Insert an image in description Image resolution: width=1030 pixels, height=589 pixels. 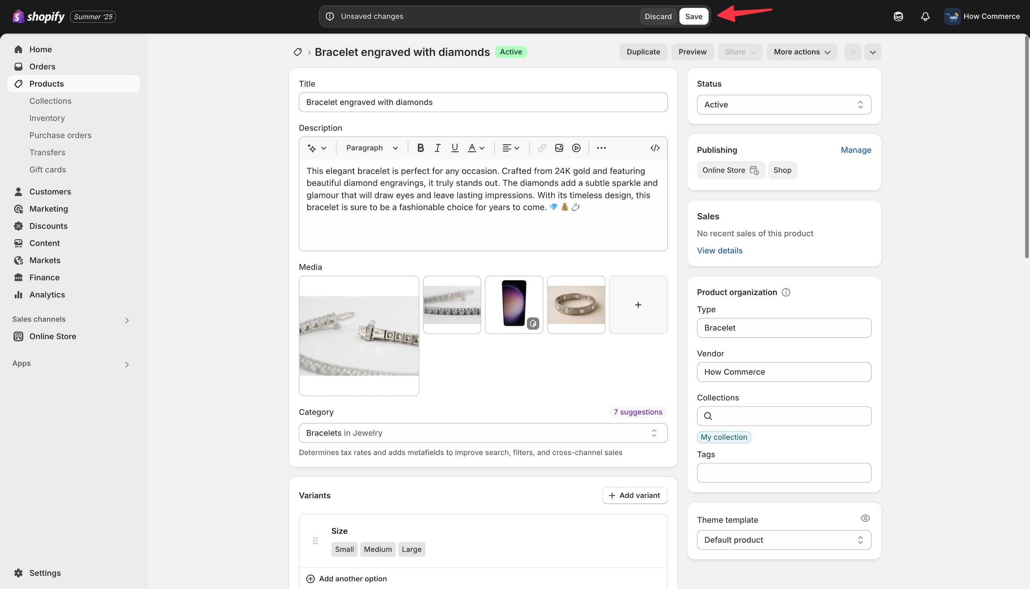coord(559,148)
